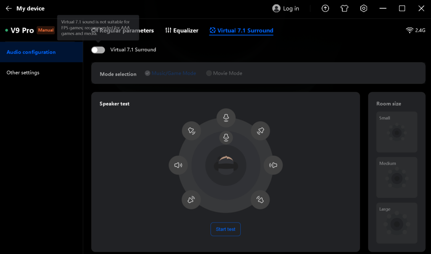Viewport: 431px width, 254px height.
Task: Open the skin theme shirt icon
Action: 344,8
